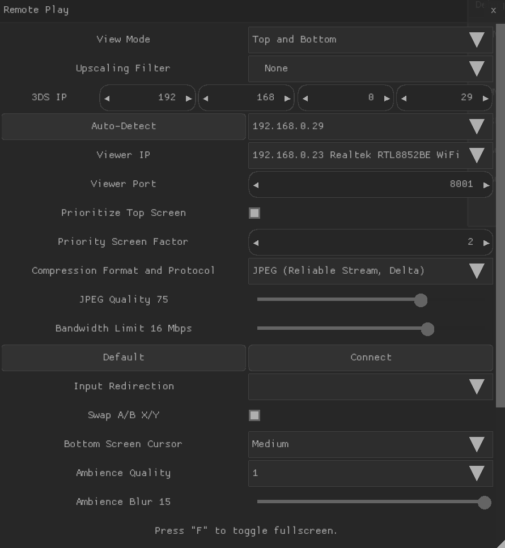Close the Remote Play window
The image size is (505, 548).
tap(493, 10)
